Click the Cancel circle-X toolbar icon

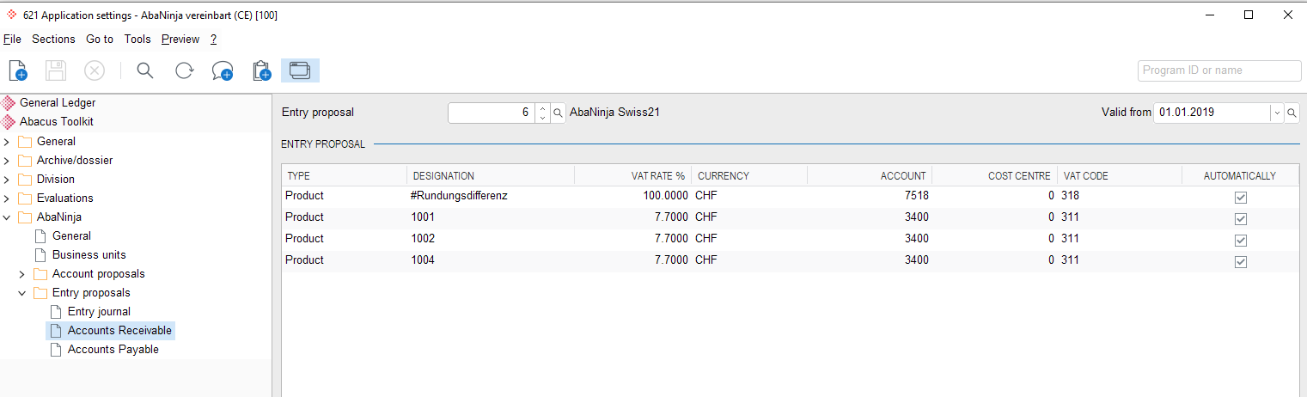tap(94, 70)
